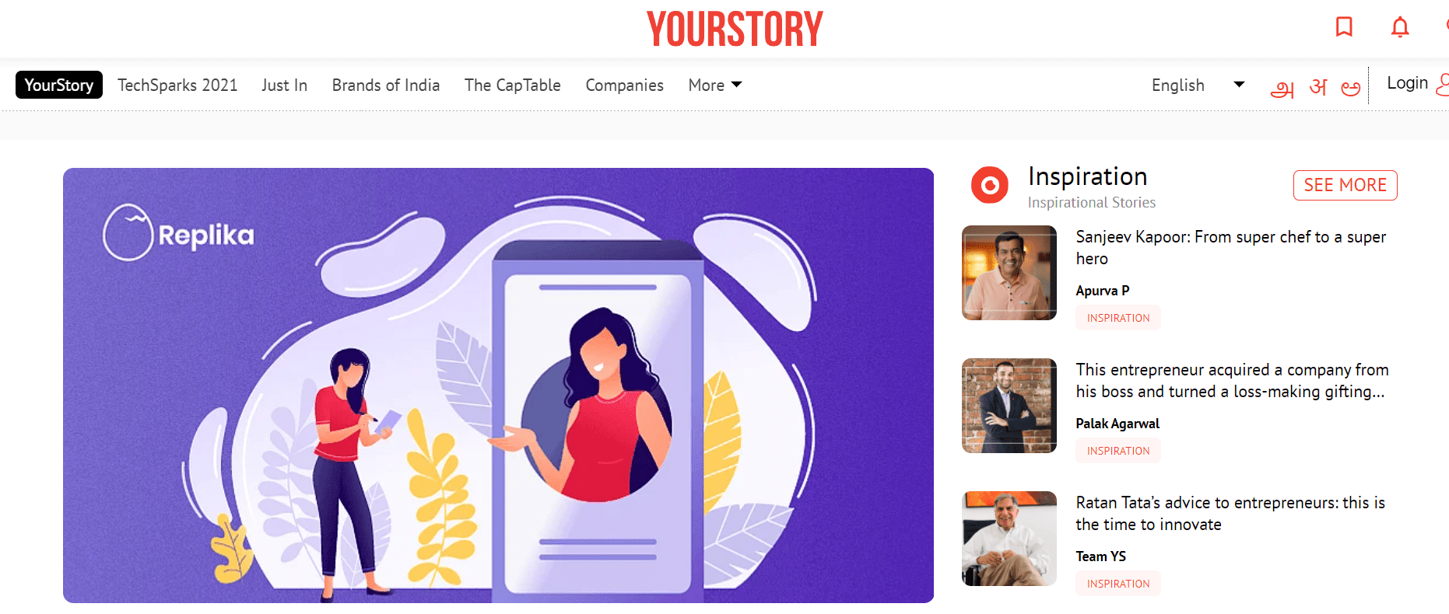
Task: Open the notifications bell icon
Action: coord(1400,27)
